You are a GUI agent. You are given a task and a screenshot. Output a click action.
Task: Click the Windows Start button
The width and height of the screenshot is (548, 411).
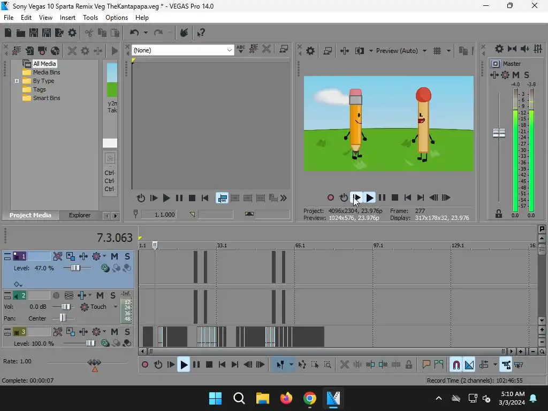(215, 398)
